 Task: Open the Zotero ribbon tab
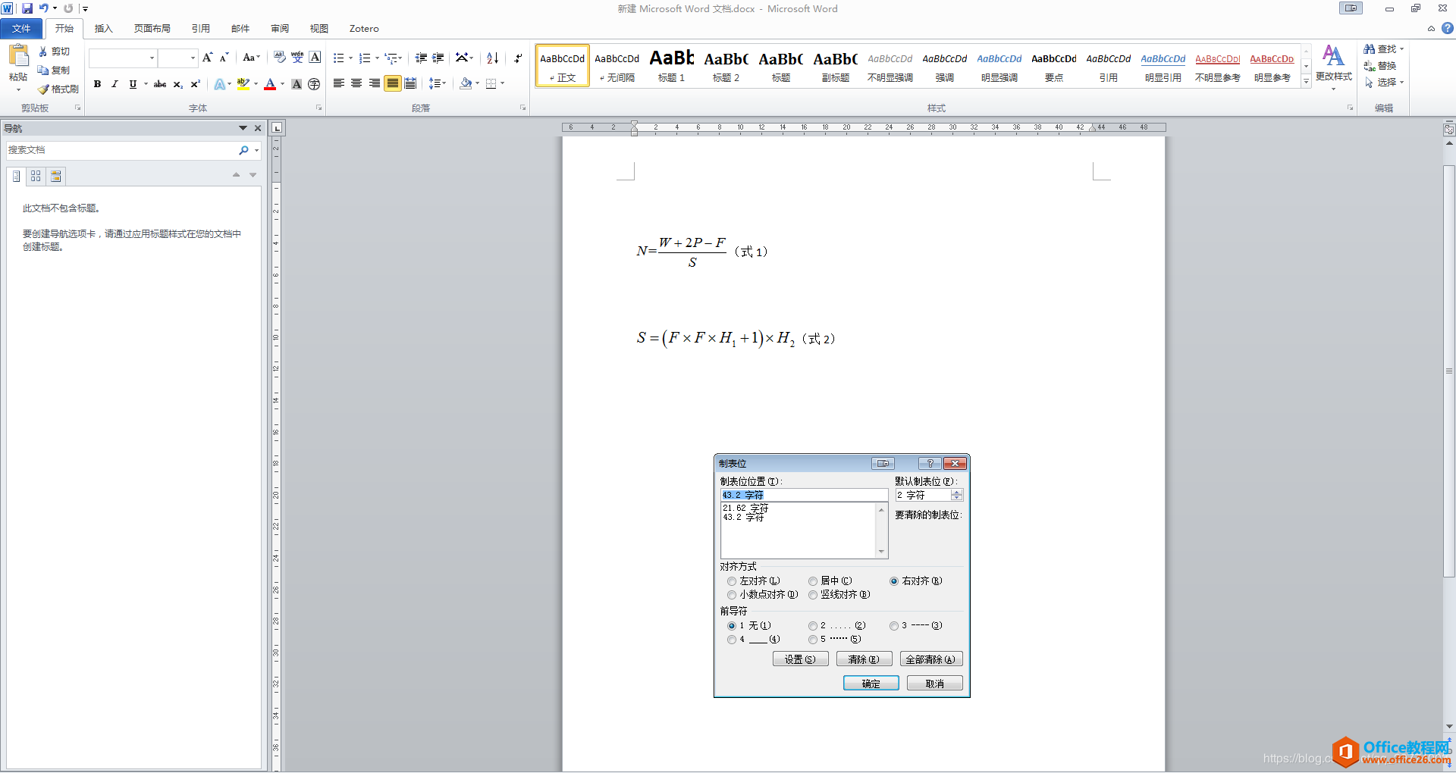[x=363, y=28]
